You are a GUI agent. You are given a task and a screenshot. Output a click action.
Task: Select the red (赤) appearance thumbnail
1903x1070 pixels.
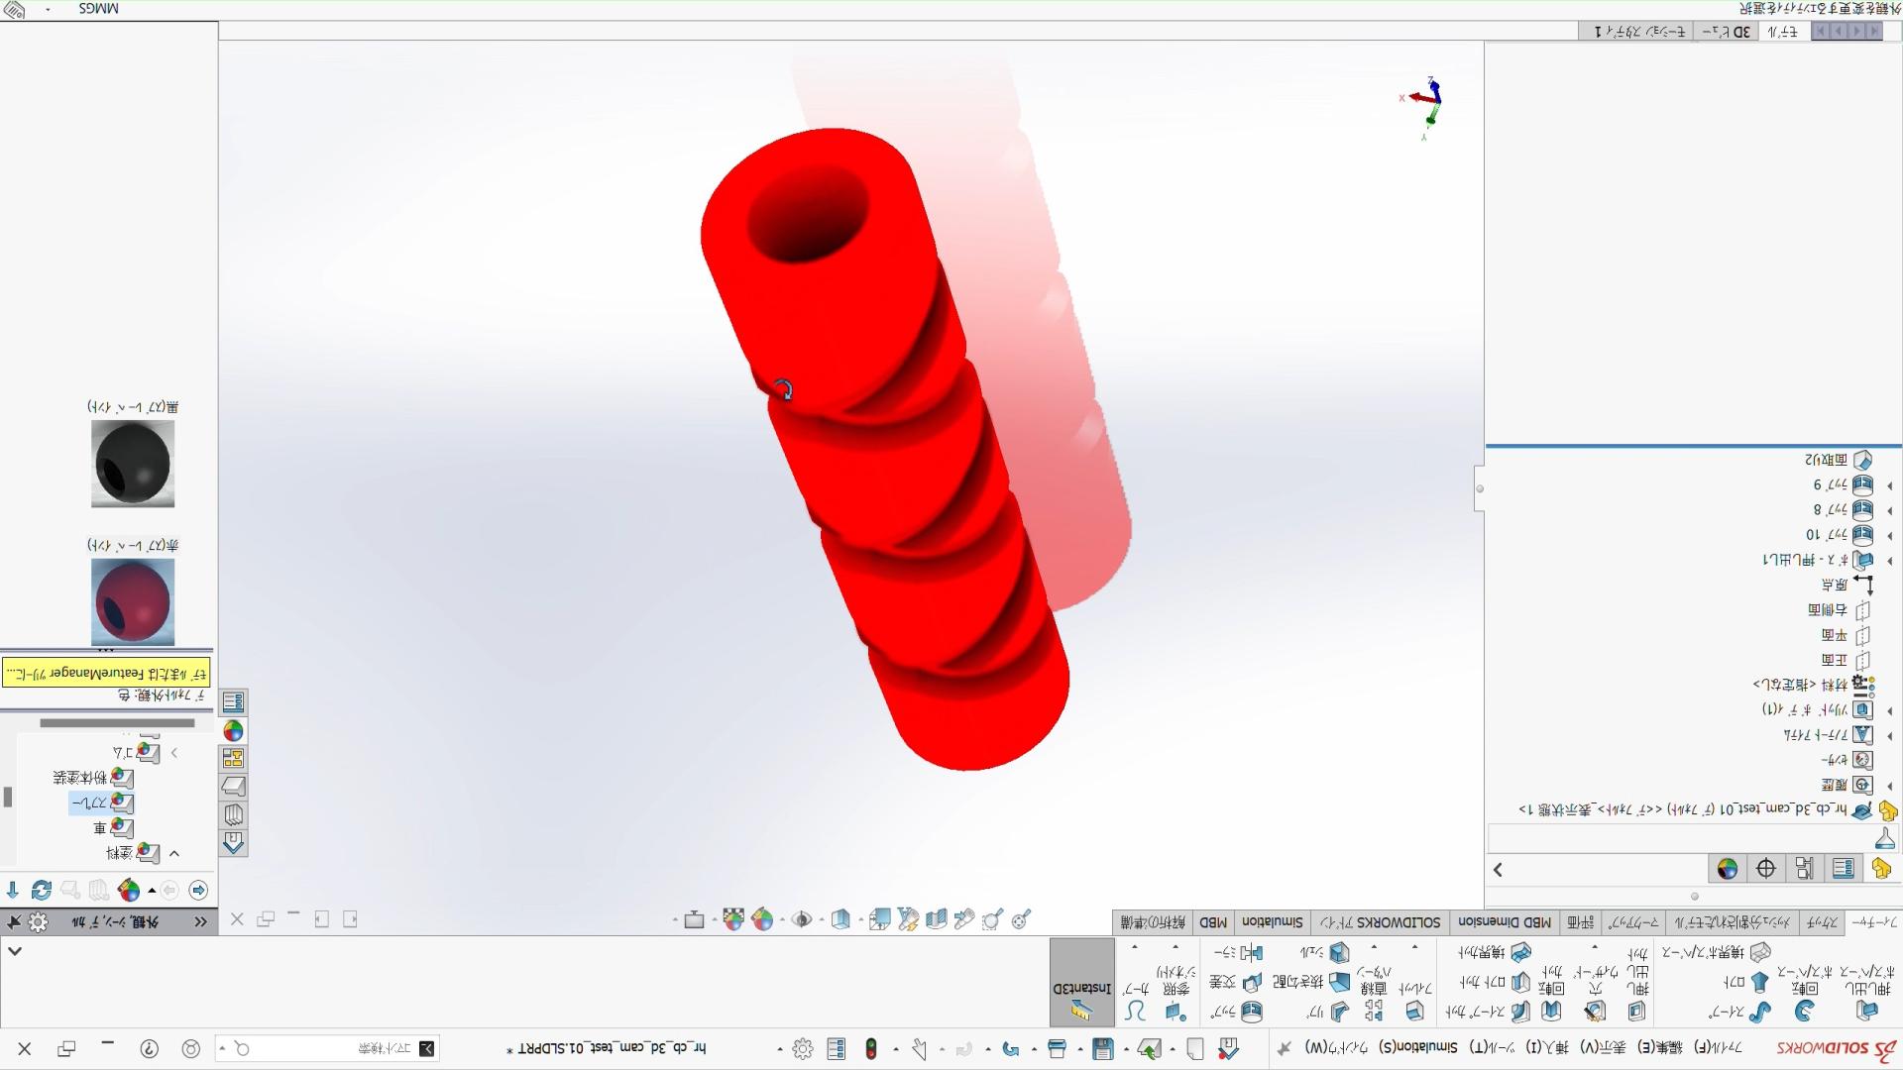click(133, 602)
